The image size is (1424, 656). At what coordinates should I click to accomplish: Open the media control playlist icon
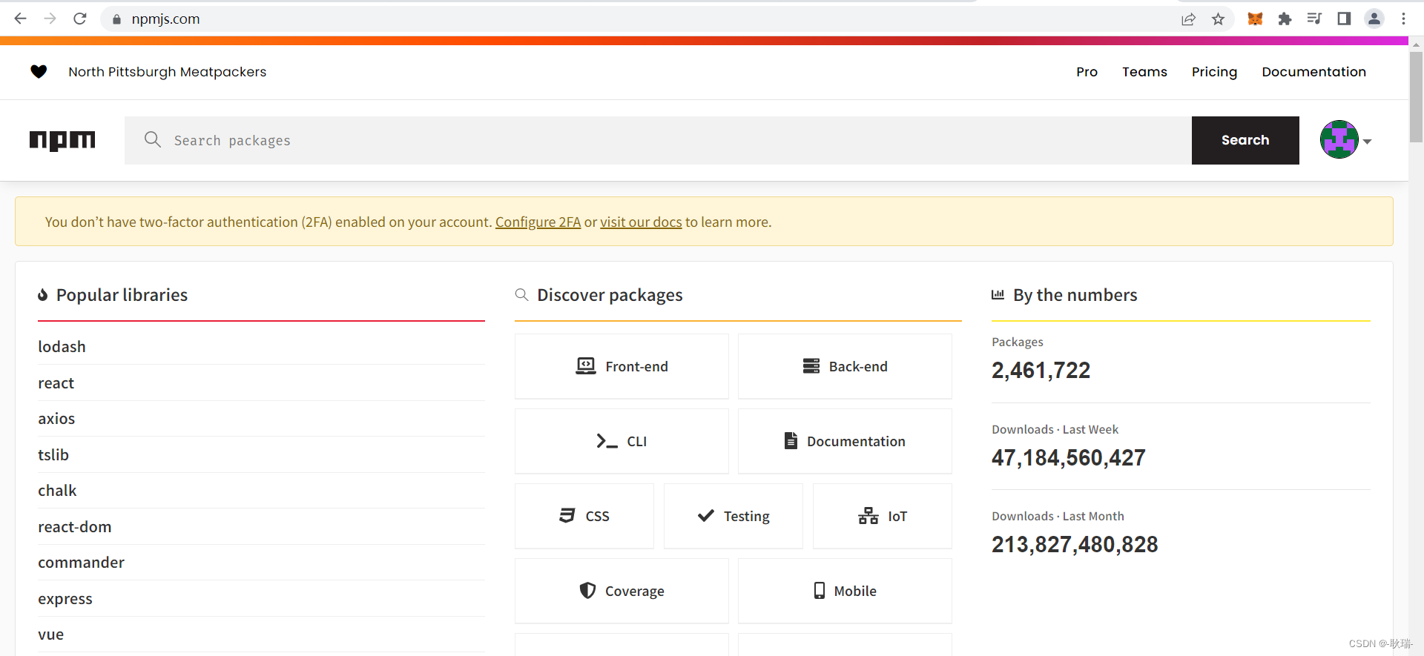(x=1314, y=19)
